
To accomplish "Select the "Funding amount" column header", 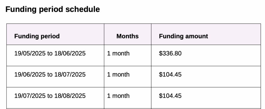I will (183, 36).
